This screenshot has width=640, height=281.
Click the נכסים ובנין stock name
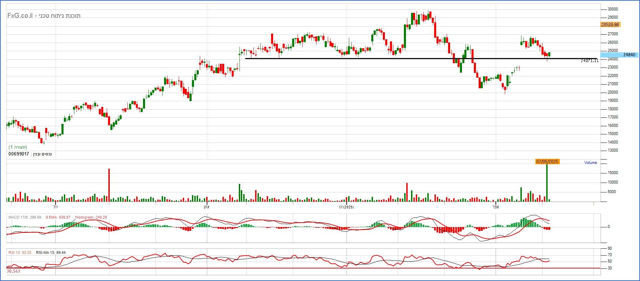(x=42, y=154)
